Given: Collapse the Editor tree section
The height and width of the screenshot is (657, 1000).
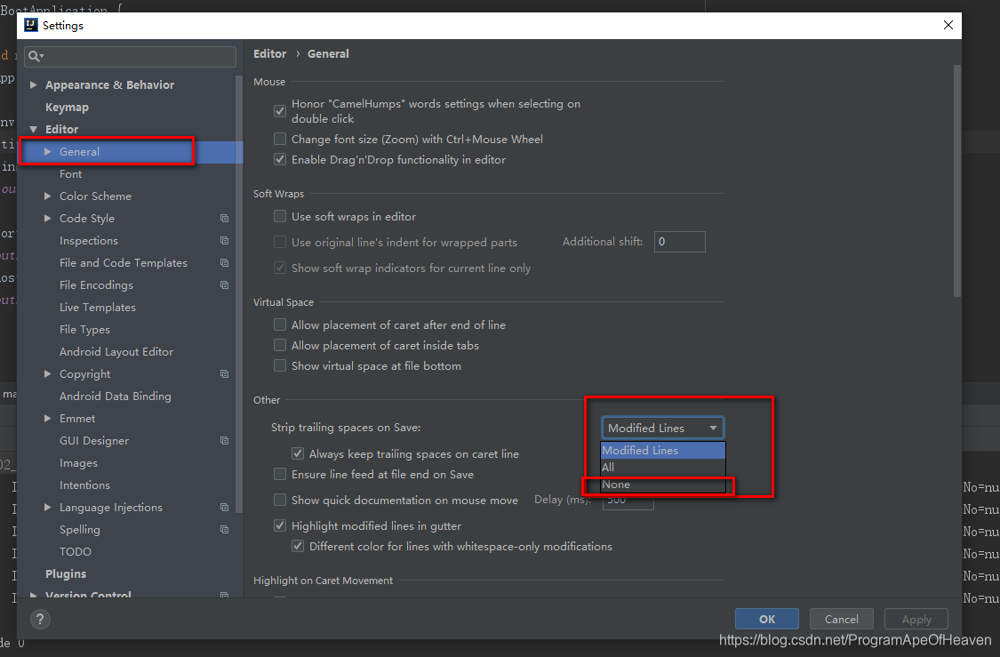Looking at the screenshot, I should (33, 130).
